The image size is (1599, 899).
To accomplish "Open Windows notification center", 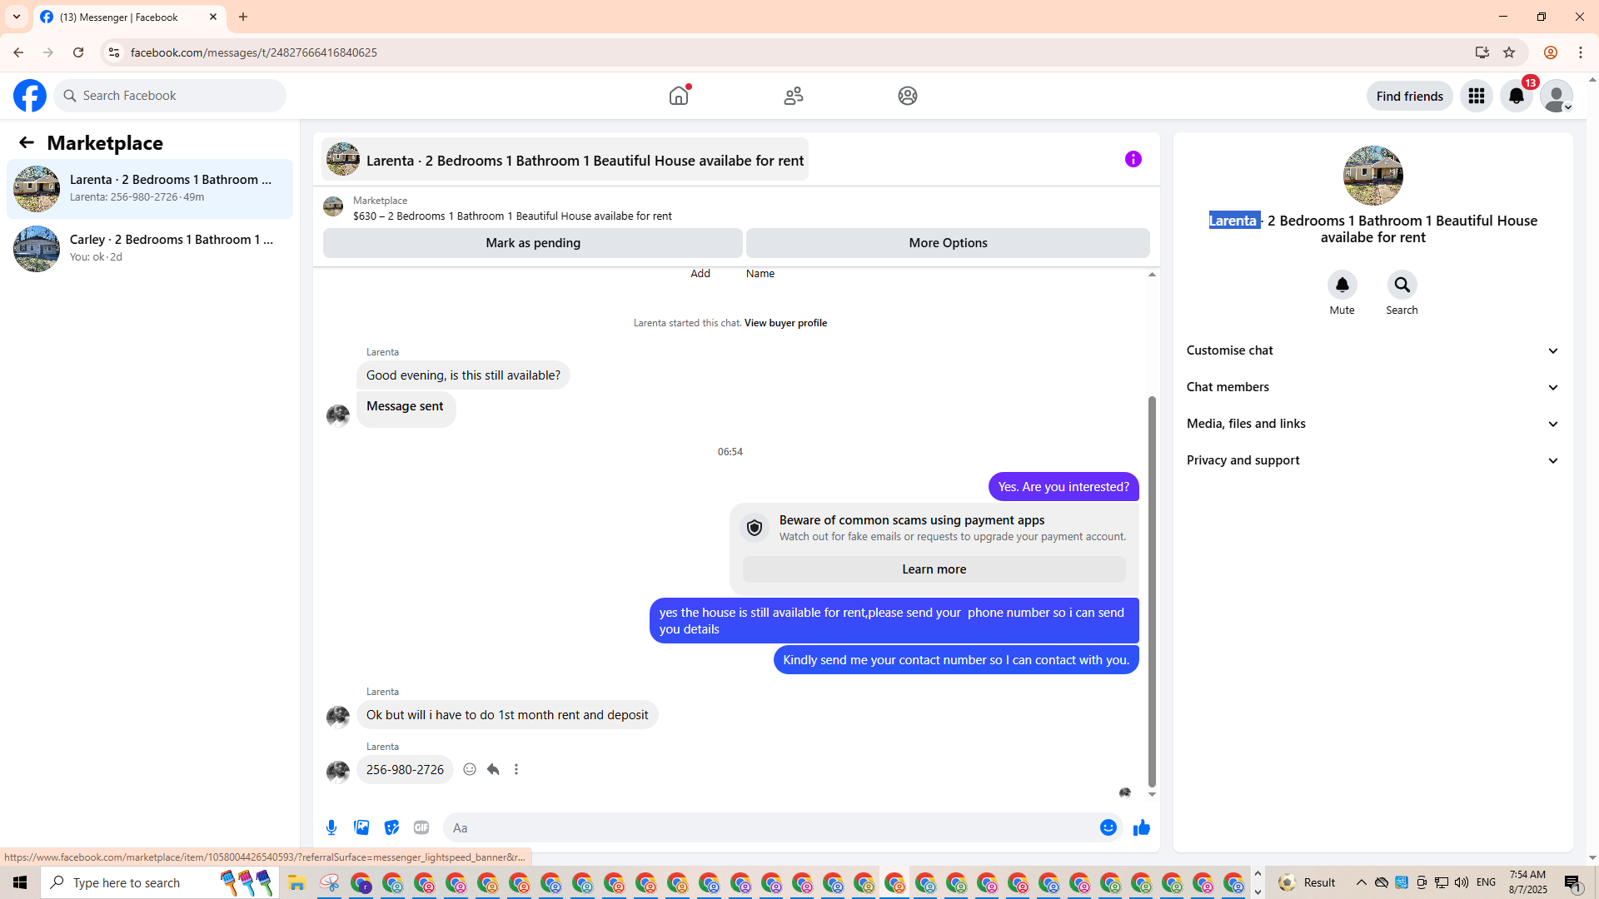I will [x=1572, y=882].
